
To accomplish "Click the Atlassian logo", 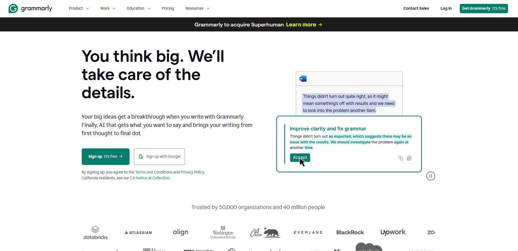I will coord(138,232).
